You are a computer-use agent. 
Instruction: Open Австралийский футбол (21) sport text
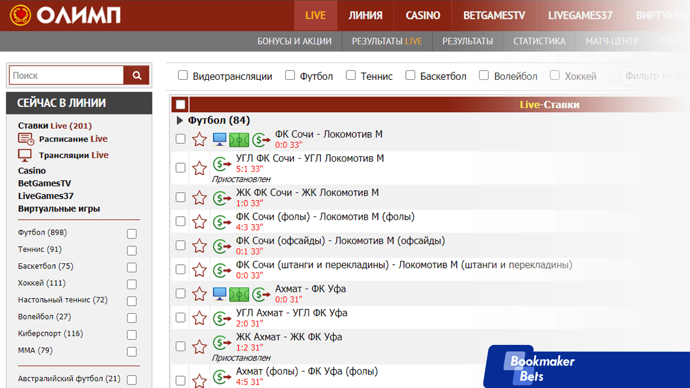69,379
